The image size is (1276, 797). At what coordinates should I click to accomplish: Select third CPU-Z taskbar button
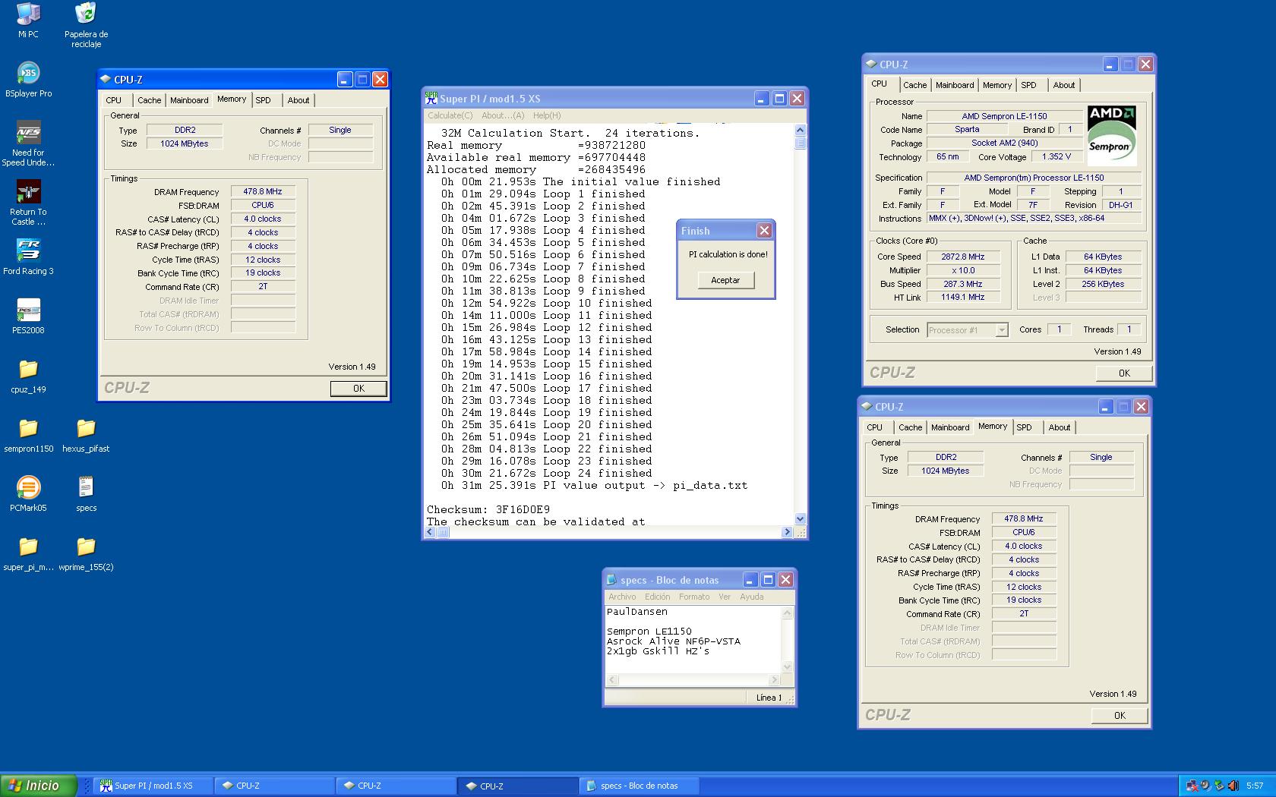click(518, 786)
